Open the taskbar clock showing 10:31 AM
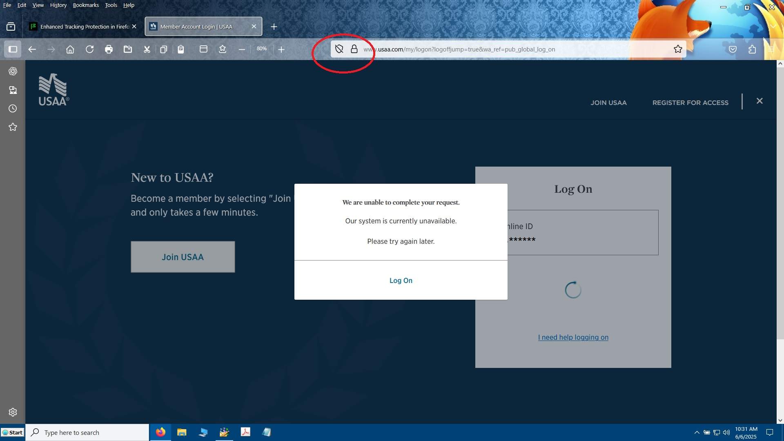 pos(746,432)
